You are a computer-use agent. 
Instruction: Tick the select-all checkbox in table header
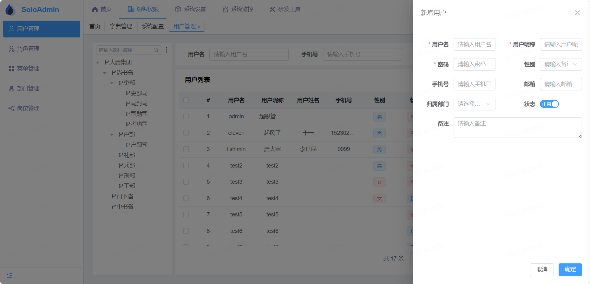coord(186,100)
